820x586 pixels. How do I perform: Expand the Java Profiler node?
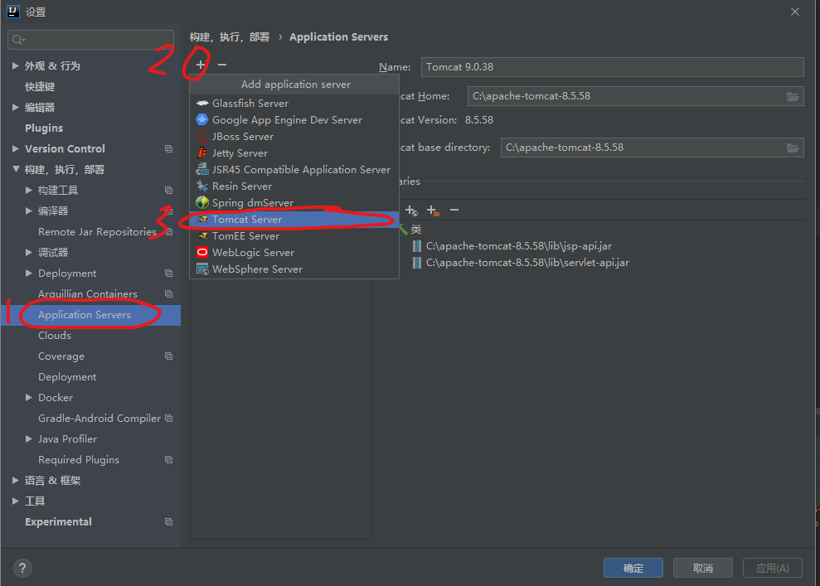coord(29,439)
